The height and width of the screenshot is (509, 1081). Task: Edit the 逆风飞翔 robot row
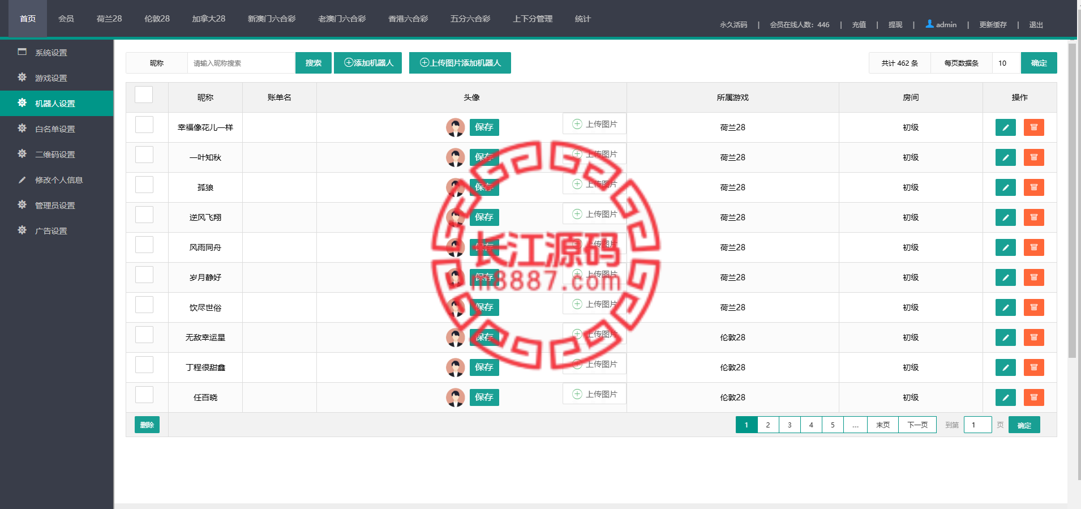(x=1005, y=217)
